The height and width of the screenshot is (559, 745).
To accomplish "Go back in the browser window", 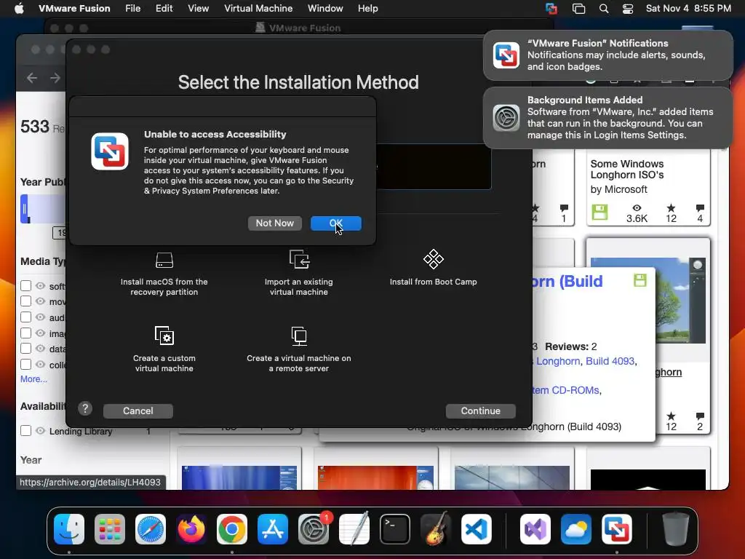I will click(x=32, y=77).
